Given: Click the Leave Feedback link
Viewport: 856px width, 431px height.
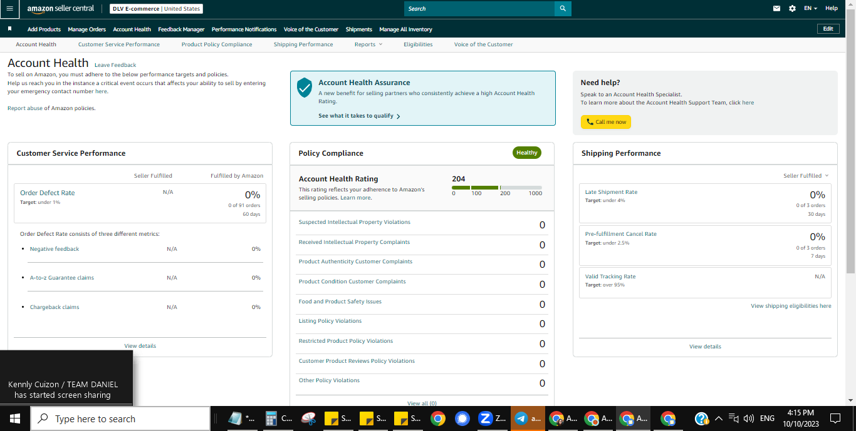Looking at the screenshot, I should click(x=115, y=65).
